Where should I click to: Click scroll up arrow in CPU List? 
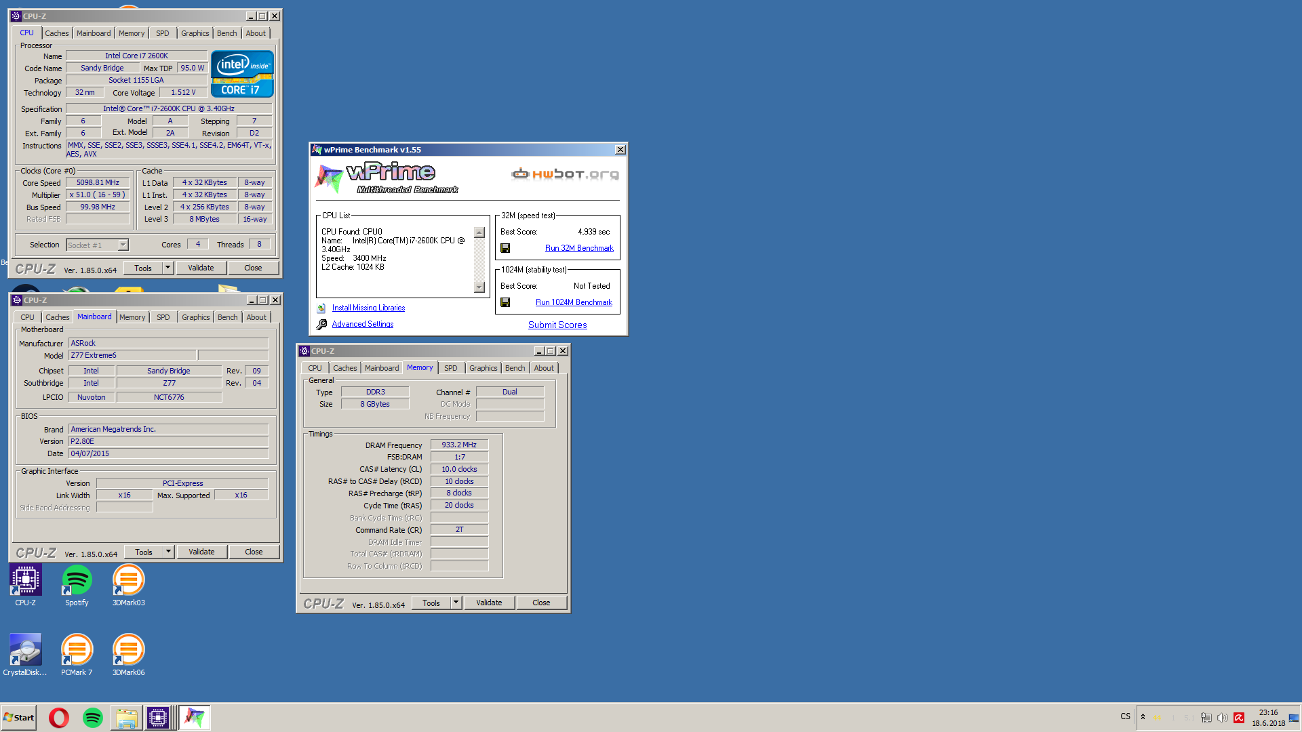pyautogui.click(x=479, y=232)
